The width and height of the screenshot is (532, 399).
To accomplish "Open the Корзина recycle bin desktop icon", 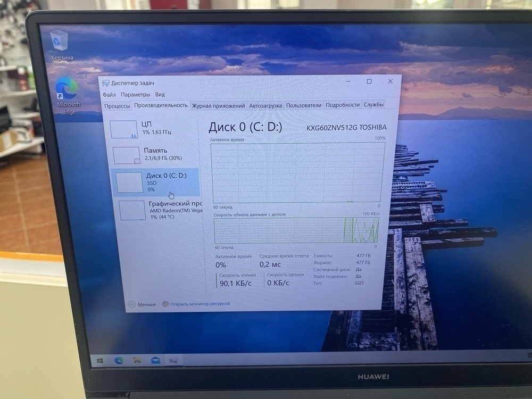I will (x=61, y=45).
